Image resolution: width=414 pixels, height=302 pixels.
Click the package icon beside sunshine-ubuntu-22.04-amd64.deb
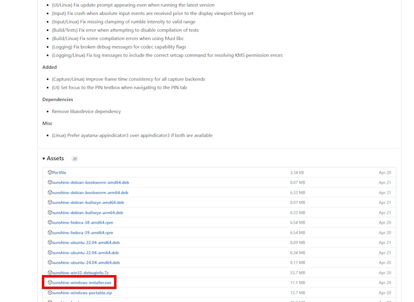(50, 242)
